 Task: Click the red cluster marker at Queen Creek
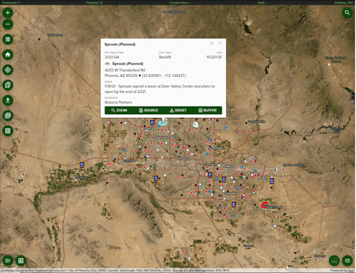pos(265,205)
